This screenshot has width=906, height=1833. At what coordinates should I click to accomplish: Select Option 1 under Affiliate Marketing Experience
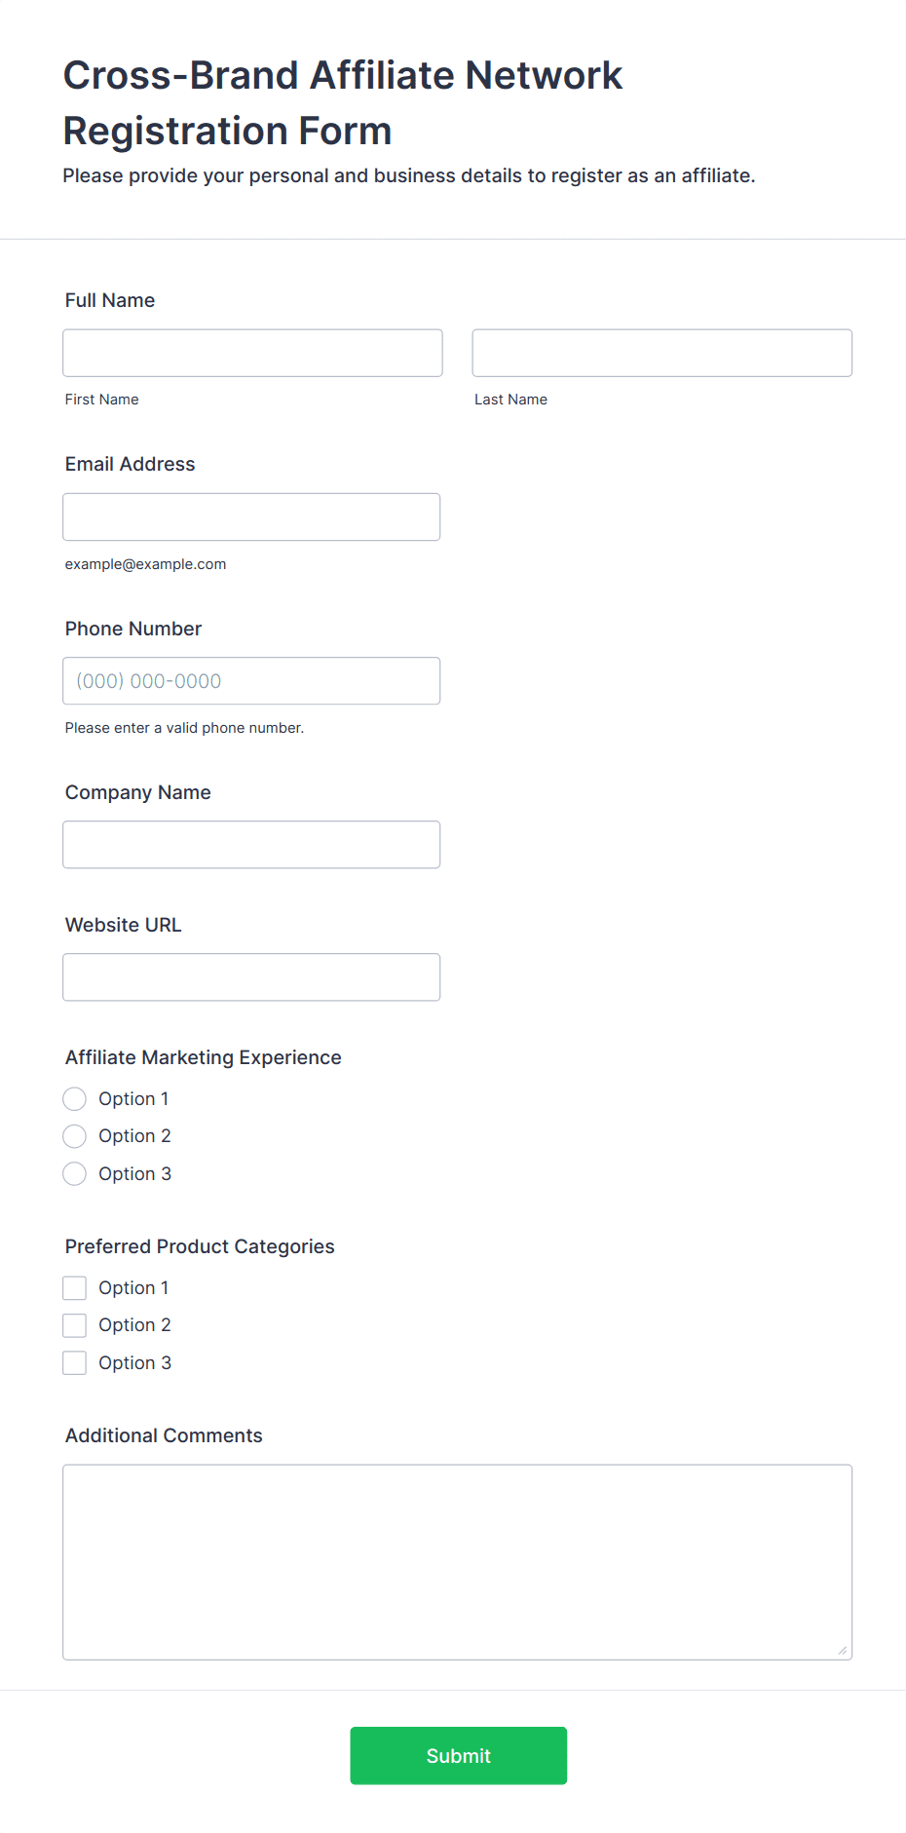click(x=75, y=1099)
